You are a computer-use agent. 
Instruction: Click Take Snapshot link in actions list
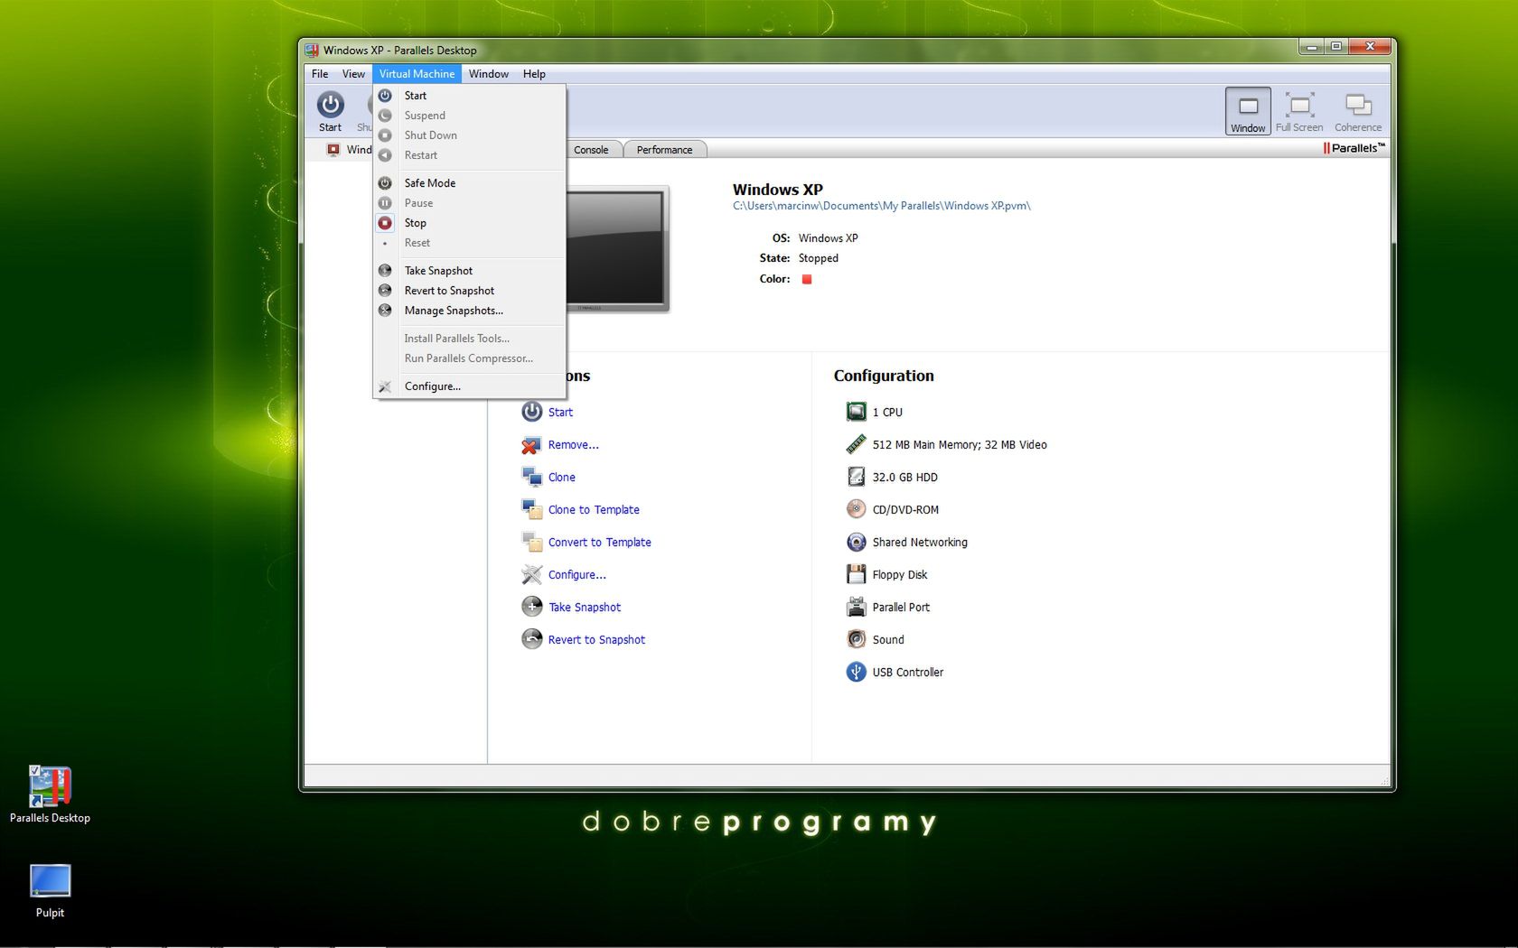pyautogui.click(x=585, y=608)
